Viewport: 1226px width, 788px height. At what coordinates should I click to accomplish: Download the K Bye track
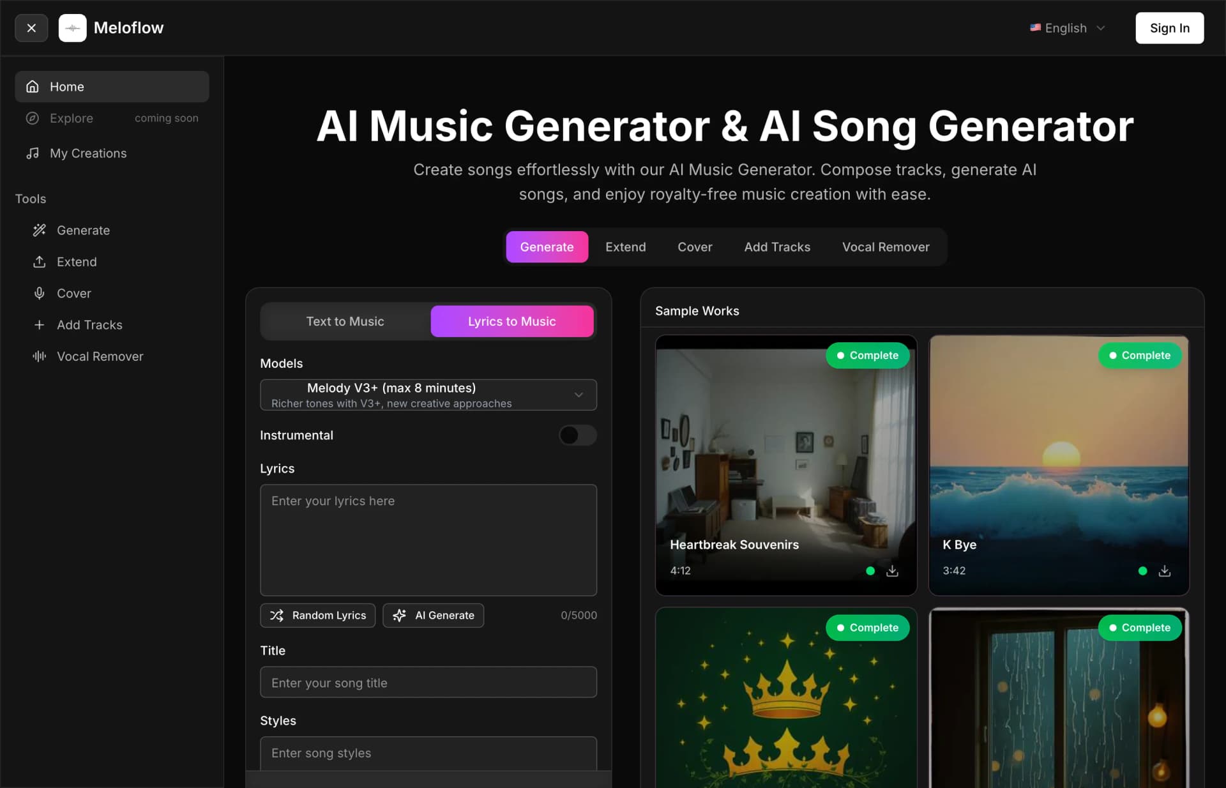(x=1164, y=571)
